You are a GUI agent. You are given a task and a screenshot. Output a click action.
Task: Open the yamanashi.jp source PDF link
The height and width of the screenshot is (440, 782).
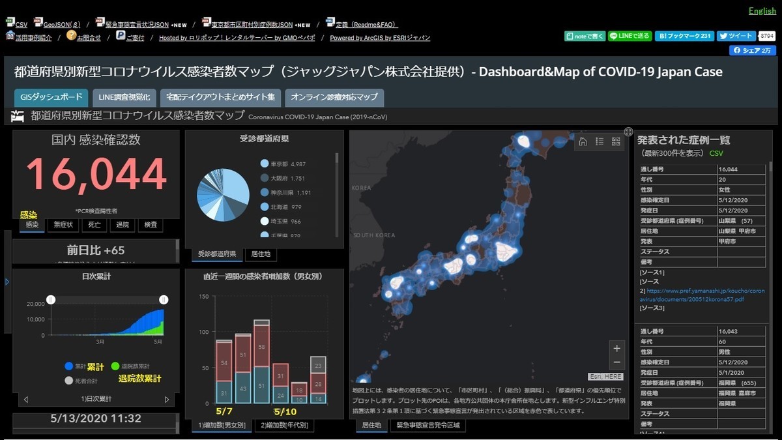702,296
